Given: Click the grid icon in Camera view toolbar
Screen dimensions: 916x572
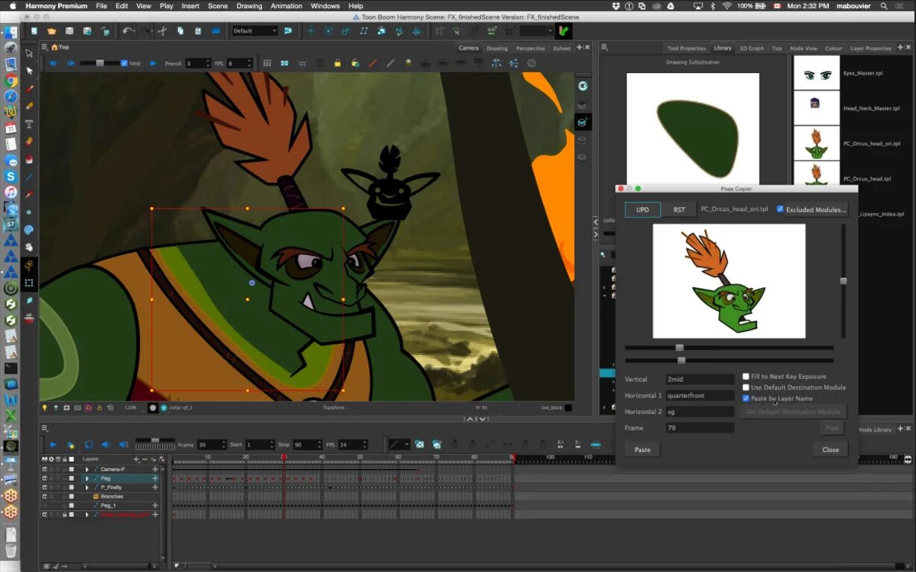Looking at the screenshot, I should (x=267, y=63).
